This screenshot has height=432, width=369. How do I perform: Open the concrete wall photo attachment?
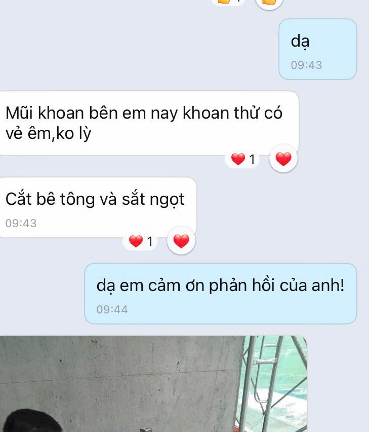point(153,384)
